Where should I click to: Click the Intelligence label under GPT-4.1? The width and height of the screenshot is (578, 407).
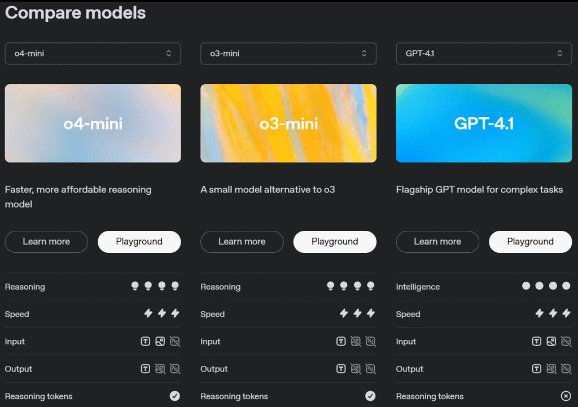click(x=418, y=287)
